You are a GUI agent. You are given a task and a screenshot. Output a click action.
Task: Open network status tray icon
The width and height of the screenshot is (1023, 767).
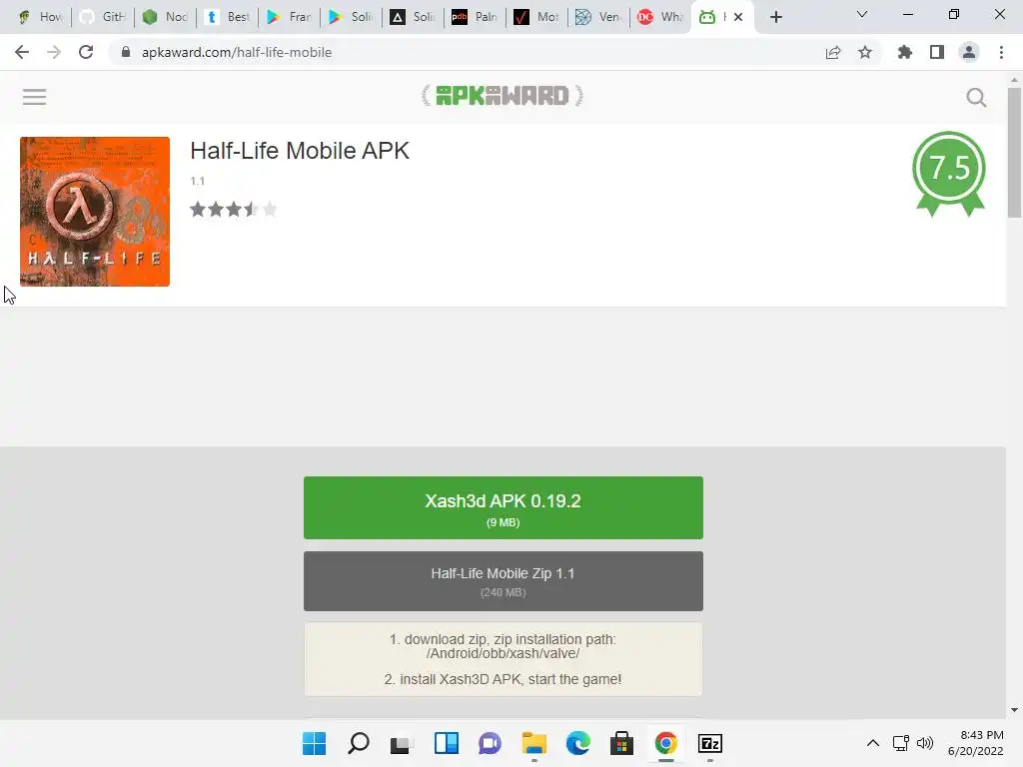(901, 743)
